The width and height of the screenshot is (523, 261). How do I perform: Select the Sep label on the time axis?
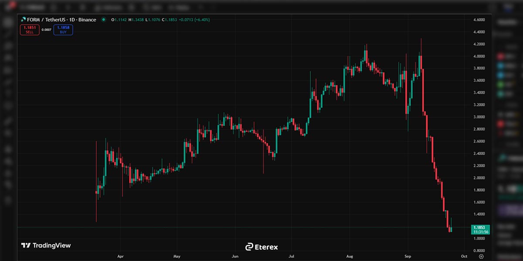[408, 257]
